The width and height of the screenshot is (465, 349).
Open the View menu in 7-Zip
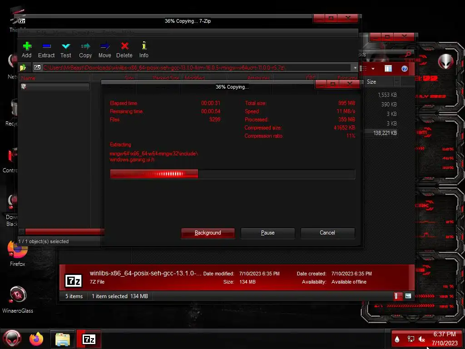pos(60,33)
